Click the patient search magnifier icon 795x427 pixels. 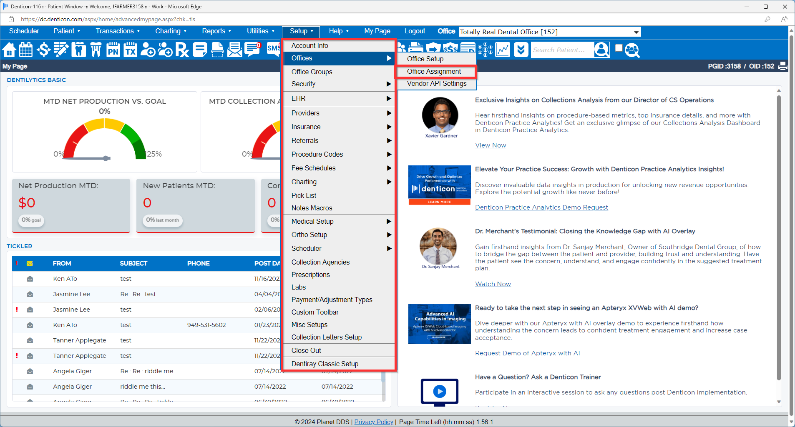[602, 50]
